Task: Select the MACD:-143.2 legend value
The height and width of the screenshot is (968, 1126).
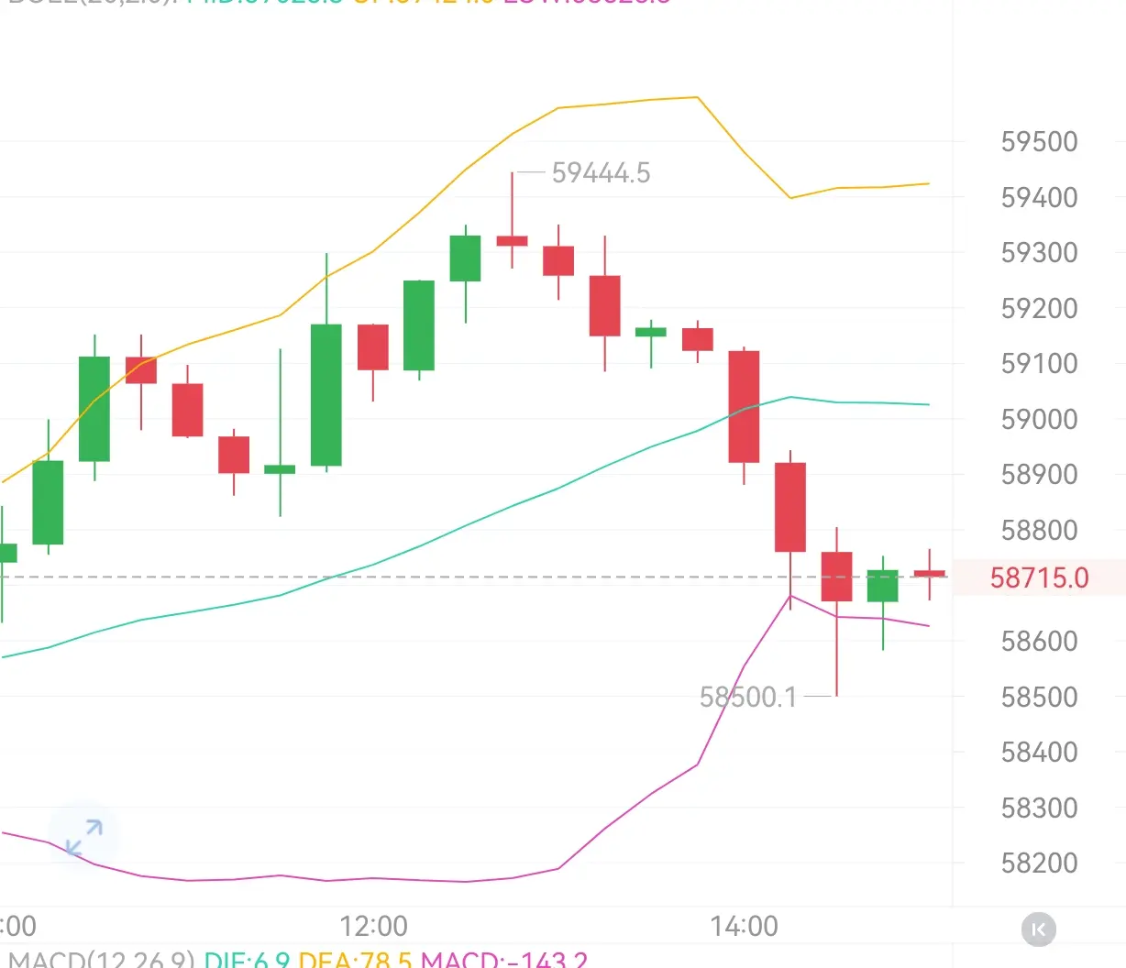Action: pyautogui.click(x=504, y=959)
